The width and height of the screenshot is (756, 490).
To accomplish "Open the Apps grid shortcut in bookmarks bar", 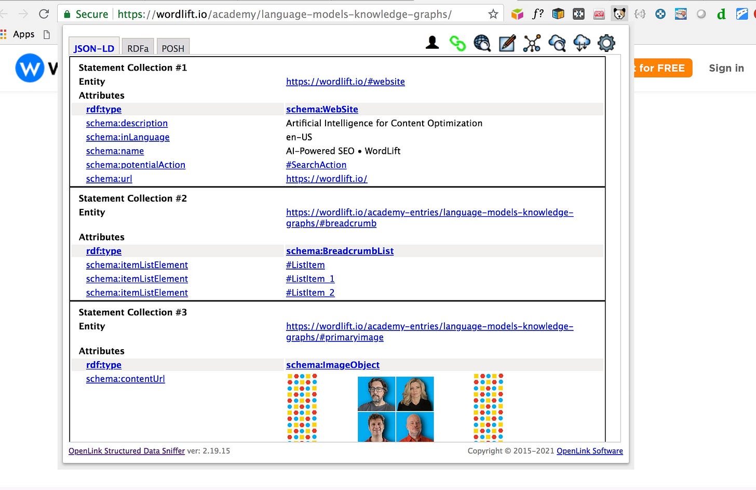I will pos(18,34).
